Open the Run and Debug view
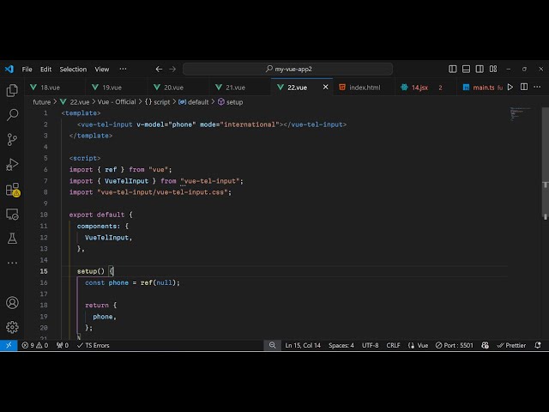 pos(12,164)
